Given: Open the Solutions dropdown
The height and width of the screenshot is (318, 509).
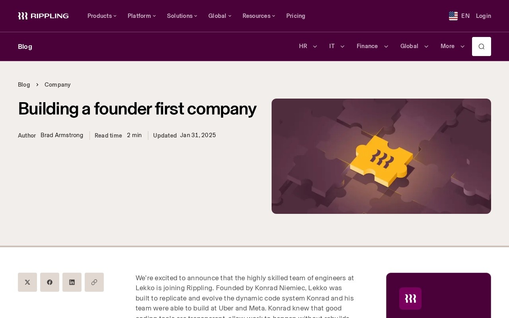Looking at the screenshot, I should point(182,16).
